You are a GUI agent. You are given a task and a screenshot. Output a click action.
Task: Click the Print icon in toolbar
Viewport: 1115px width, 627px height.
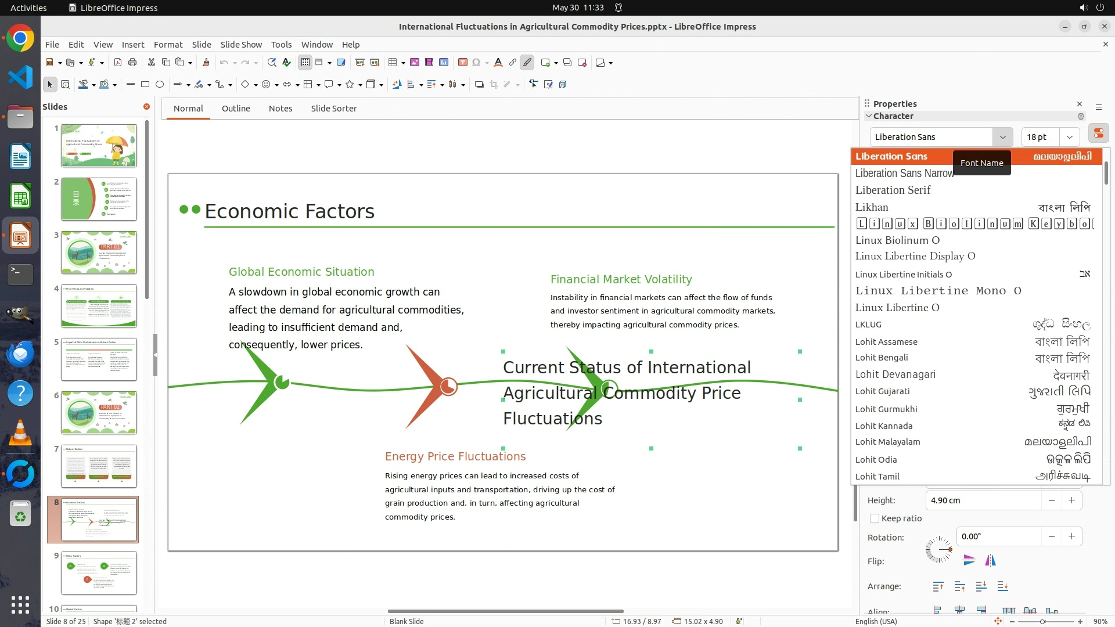(132, 63)
